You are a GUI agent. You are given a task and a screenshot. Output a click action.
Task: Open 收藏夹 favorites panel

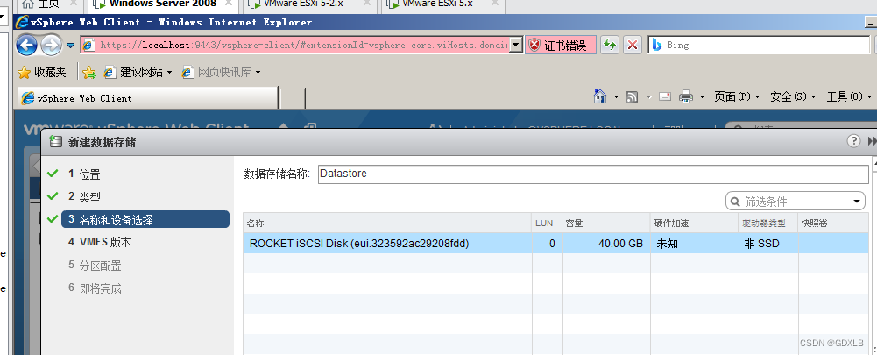[x=42, y=72]
